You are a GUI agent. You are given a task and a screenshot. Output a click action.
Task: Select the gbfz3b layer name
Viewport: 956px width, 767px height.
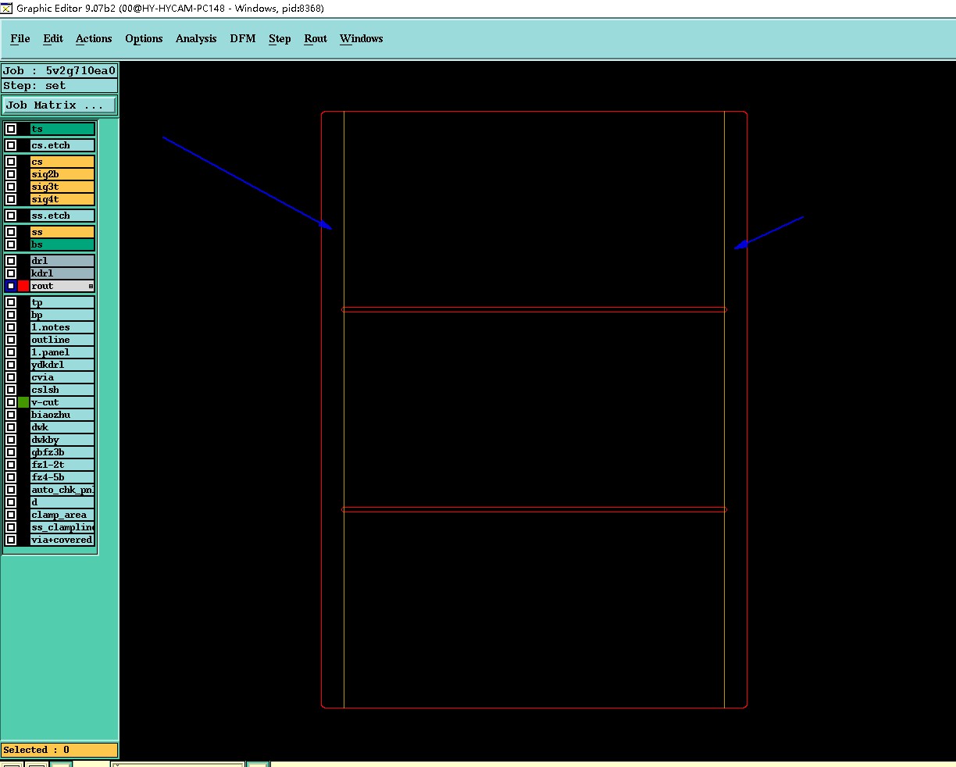tap(62, 452)
